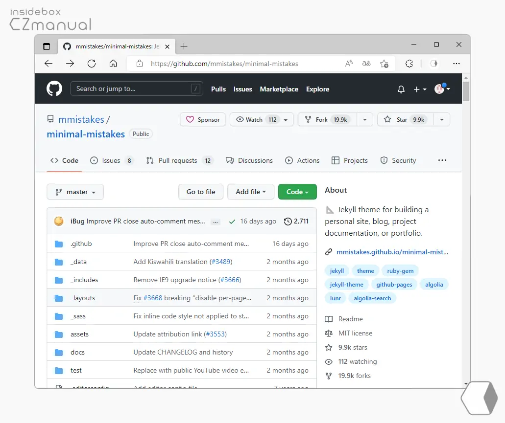Open the _includes folder
This screenshot has height=423, width=505.
pos(84,280)
